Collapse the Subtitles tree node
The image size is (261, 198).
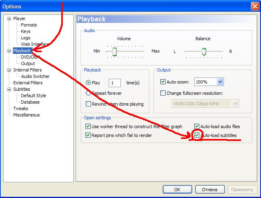click(9, 89)
